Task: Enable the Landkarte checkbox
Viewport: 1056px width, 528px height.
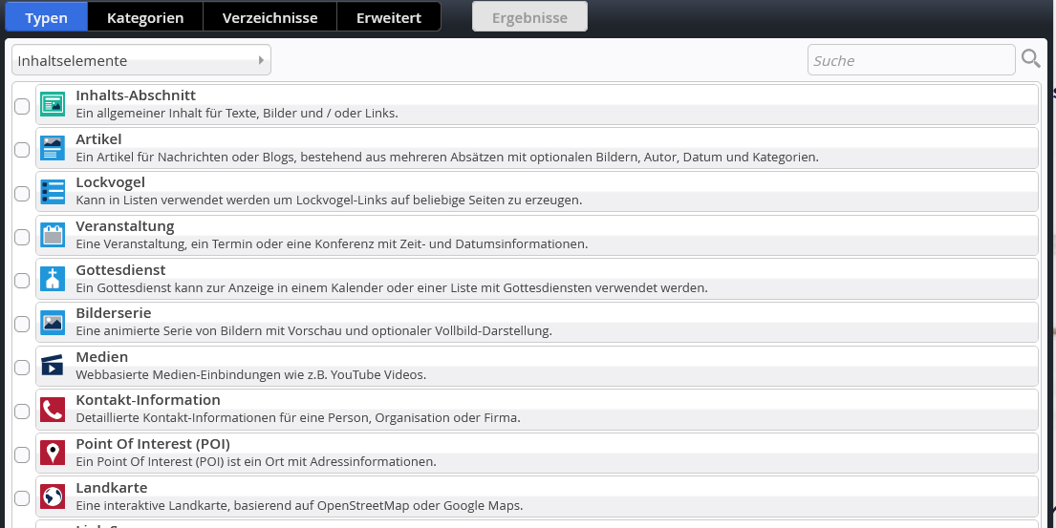Action: pyautogui.click(x=22, y=498)
